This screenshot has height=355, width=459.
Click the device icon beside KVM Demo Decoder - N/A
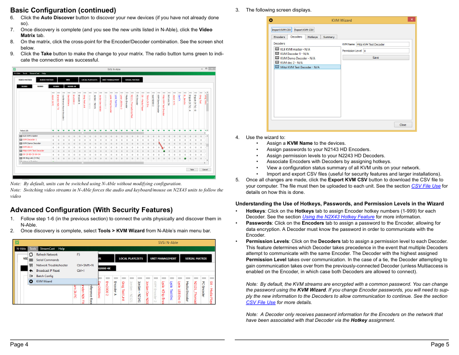277,58
